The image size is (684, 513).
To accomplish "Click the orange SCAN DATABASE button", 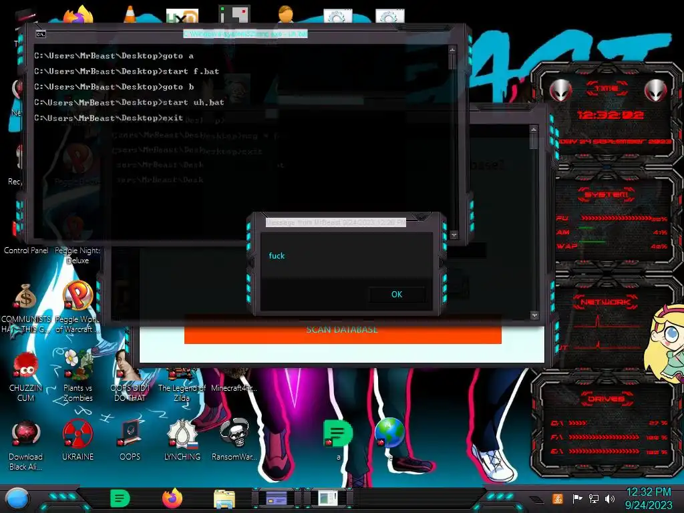I will point(343,330).
